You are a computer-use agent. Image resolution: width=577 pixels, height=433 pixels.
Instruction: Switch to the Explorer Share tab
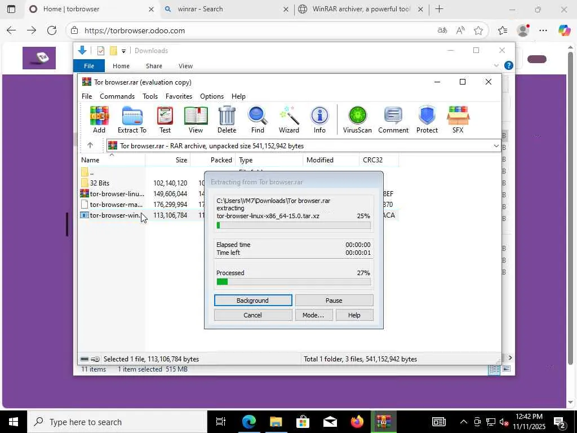point(154,66)
